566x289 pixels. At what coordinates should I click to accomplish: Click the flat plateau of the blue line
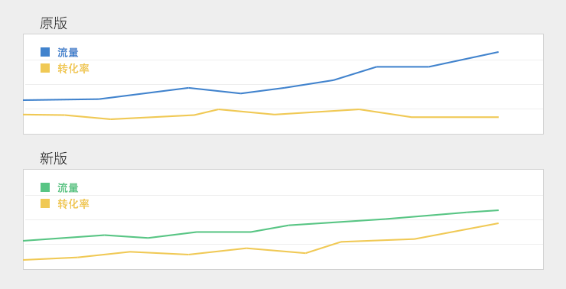click(403, 67)
